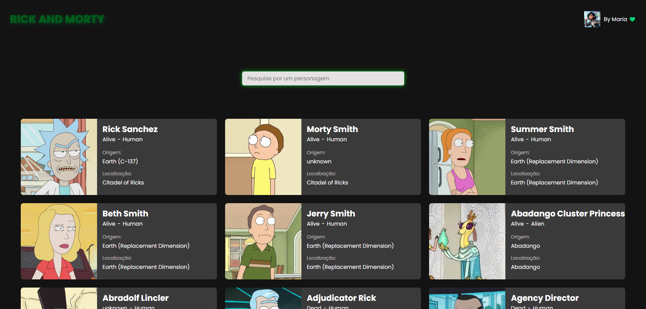
Task: Open Jerry Smith portrait image
Action: [263, 241]
